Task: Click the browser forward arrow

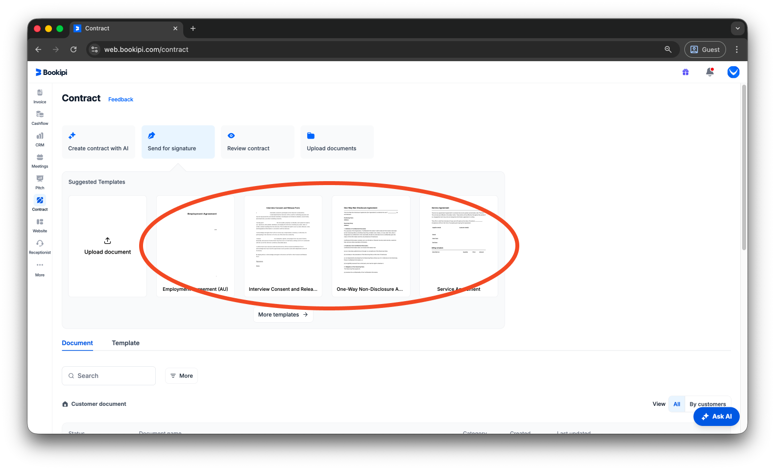Action: [x=56, y=49]
